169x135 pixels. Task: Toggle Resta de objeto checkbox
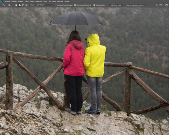[x=94, y=5]
